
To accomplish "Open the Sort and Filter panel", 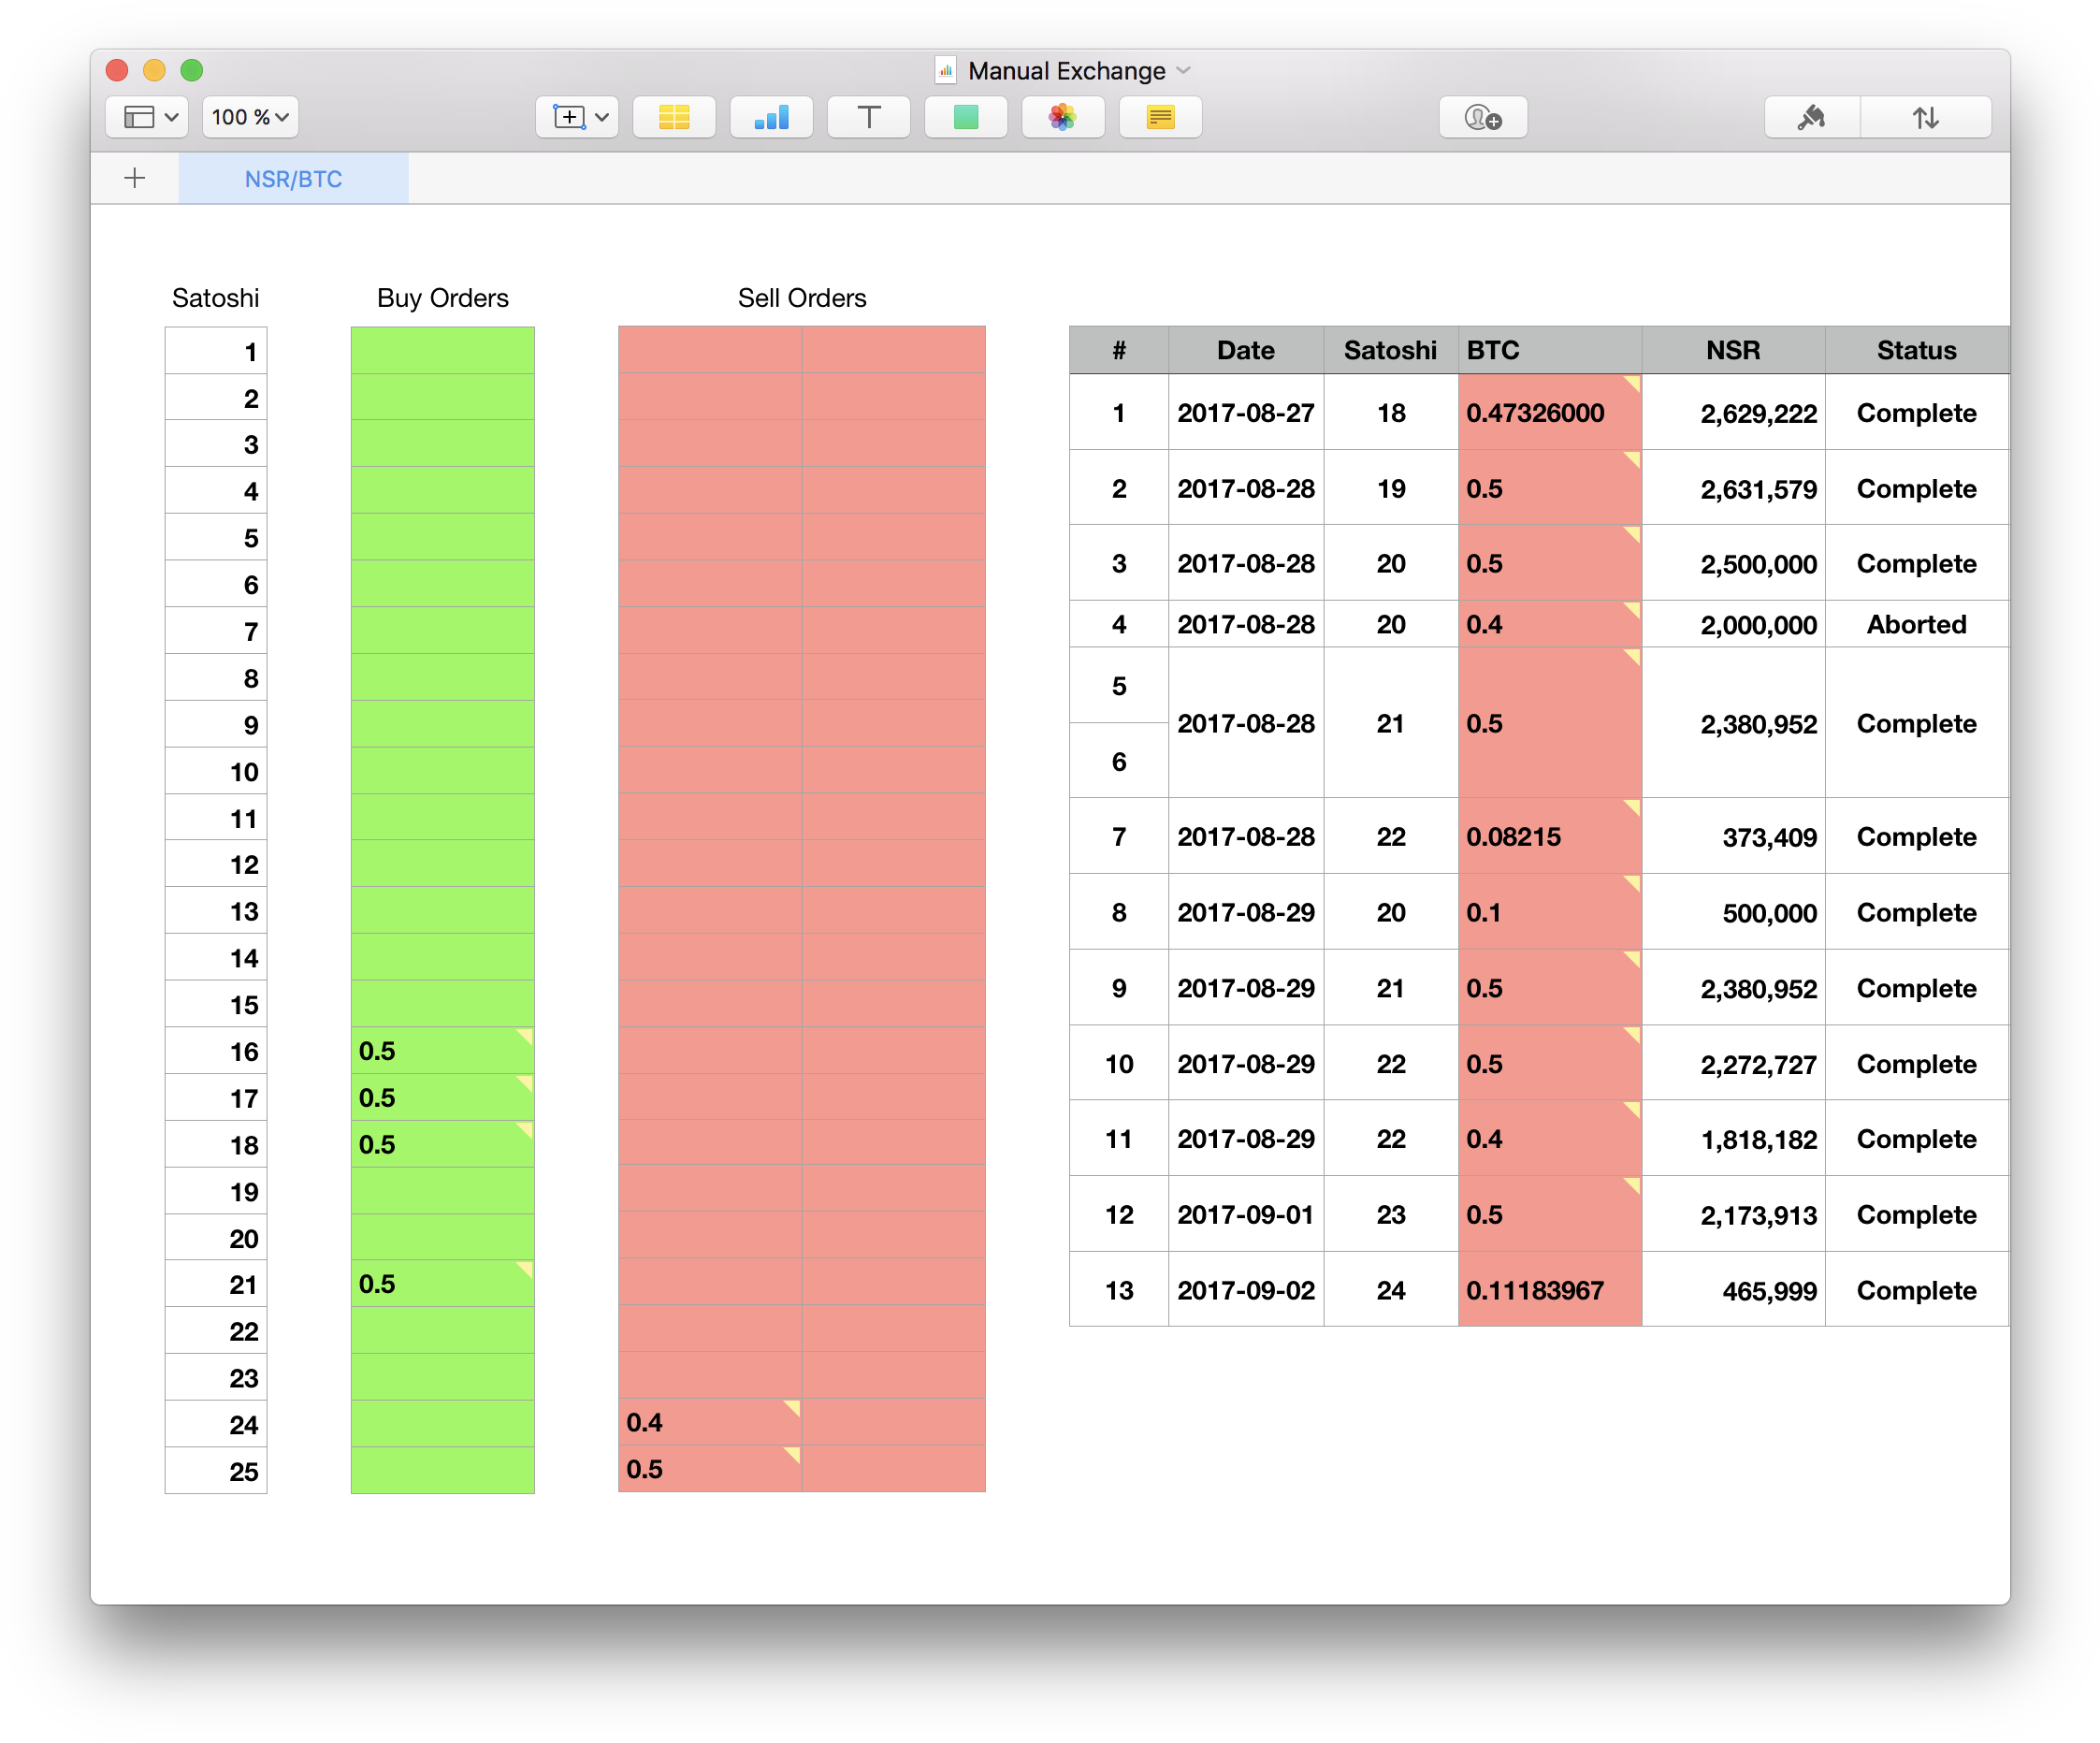I will (1925, 117).
